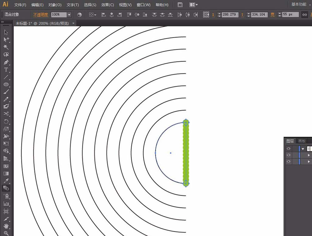Pick the Line Segment tool
Image resolution: width=312 pixels, height=236 pixels.
6,77
